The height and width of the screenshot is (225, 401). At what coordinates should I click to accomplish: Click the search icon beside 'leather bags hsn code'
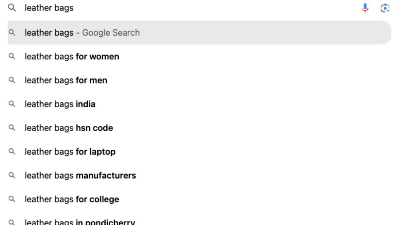(x=11, y=128)
